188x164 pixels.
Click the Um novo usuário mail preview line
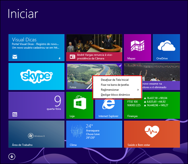click(x=36, y=48)
